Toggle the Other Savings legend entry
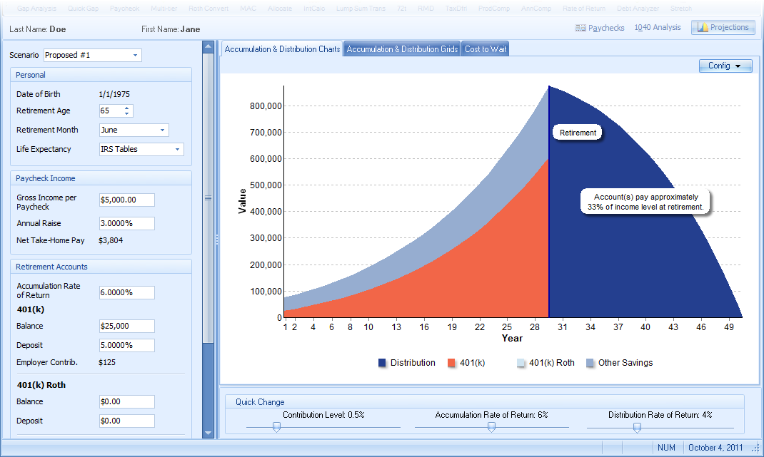This screenshot has width=764, height=457. click(590, 363)
